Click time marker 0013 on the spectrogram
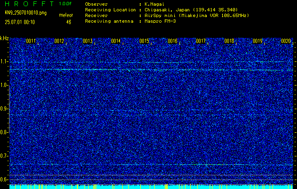Viewport: 297px width, 189px height. tap(87, 41)
